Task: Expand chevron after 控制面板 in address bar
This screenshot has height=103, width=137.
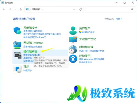Action: [x=42, y=9]
